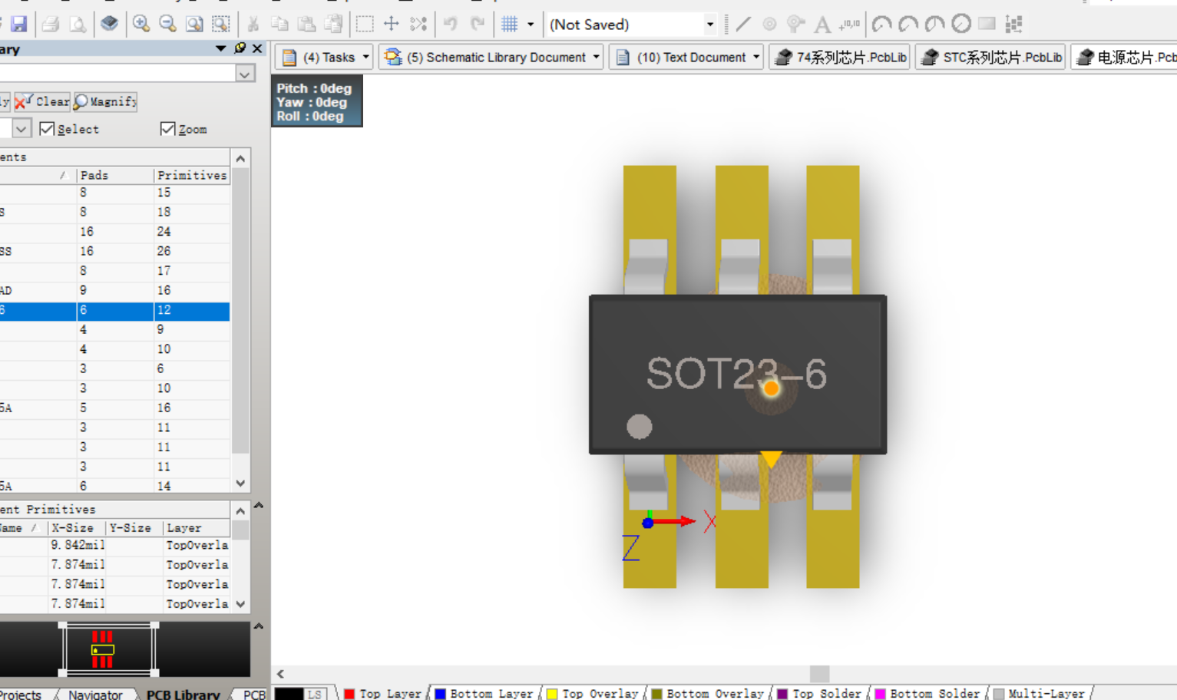
Task: Switch to 74系列芯片.PcbLib document tab
Action: tap(840, 58)
